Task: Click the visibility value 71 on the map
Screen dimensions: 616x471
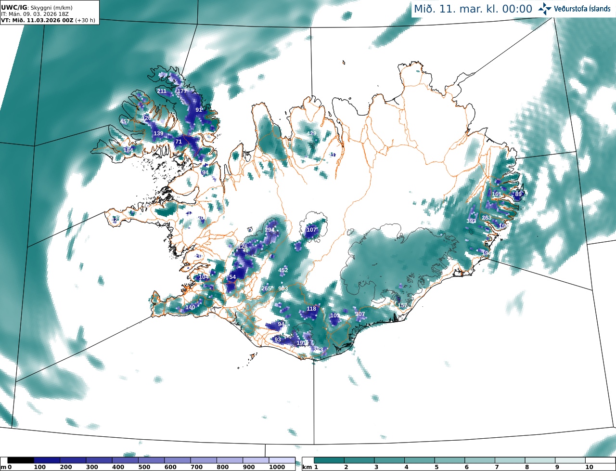Action: tap(179, 142)
